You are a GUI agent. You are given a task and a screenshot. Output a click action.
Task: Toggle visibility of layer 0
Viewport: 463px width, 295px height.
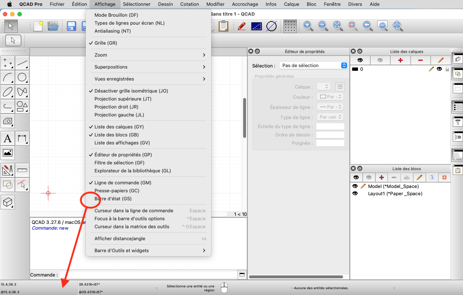click(439, 69)
